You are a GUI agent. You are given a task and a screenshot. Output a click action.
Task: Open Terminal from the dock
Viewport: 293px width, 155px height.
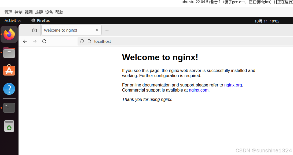[x=9, y=108]
